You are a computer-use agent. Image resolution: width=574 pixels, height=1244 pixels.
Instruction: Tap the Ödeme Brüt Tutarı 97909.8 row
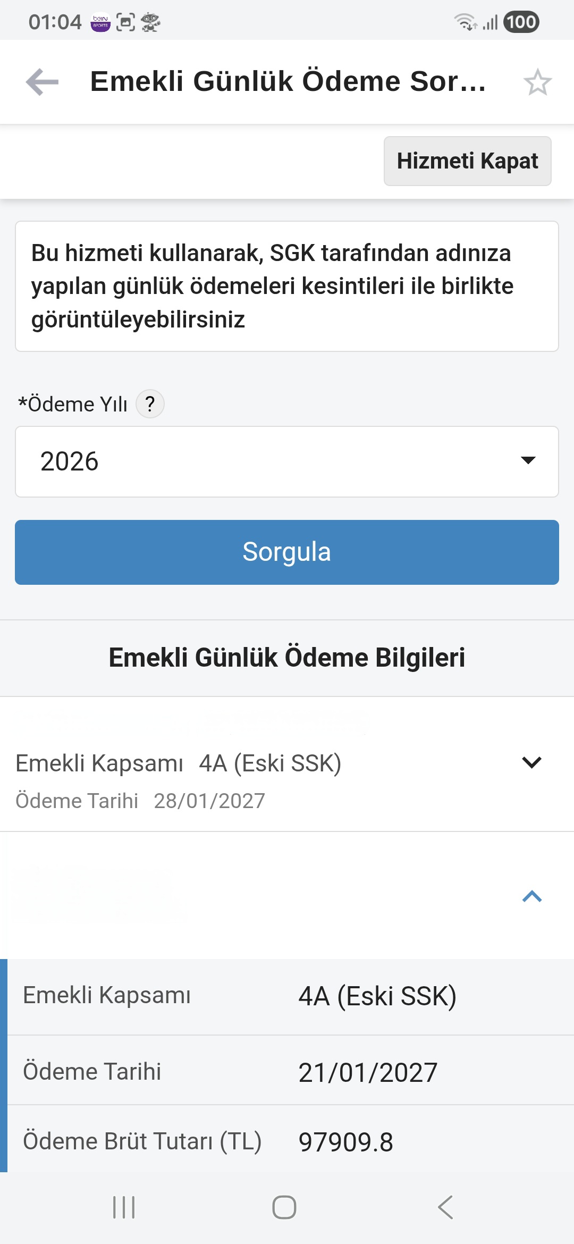point(290,1141)
